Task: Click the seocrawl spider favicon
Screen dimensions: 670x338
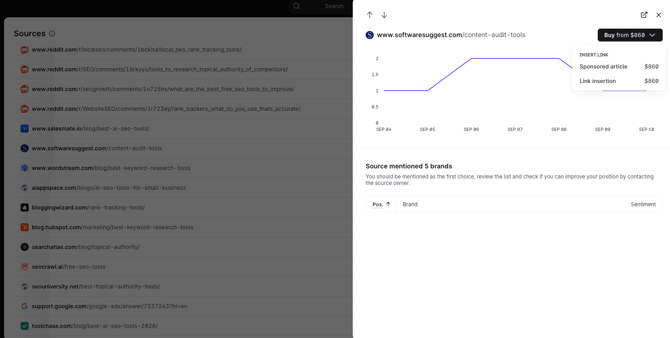Action: point(25,267)
